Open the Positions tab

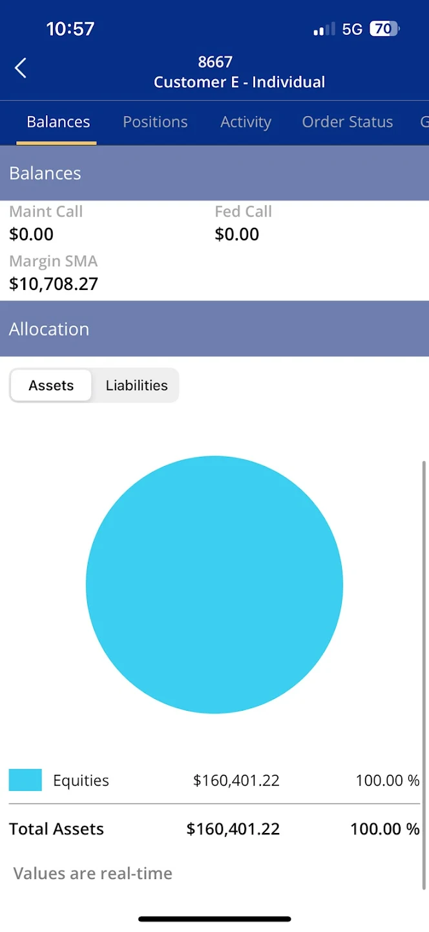point(155,122)
